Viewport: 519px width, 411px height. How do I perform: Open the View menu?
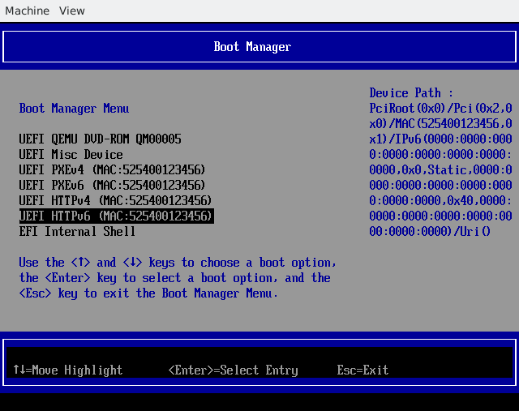(x=72, y=11)
